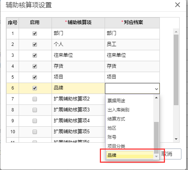This screenshot has width=188, height=170.
Task: Uncheck the 个人 enable checkbox
Action: coord(35,44)
